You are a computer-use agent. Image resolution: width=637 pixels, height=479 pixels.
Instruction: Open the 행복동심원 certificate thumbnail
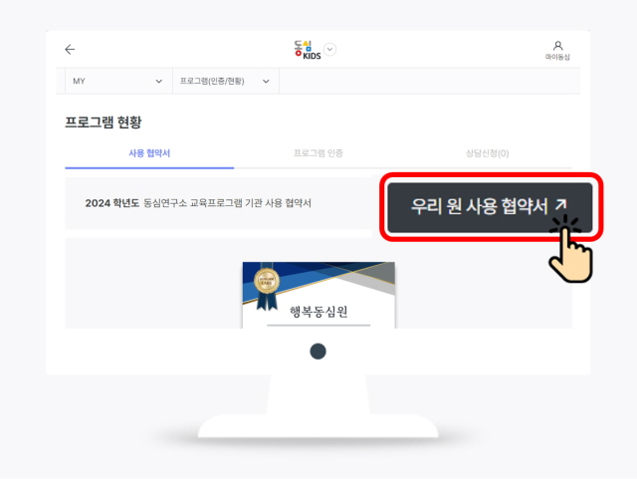[318, 295]
